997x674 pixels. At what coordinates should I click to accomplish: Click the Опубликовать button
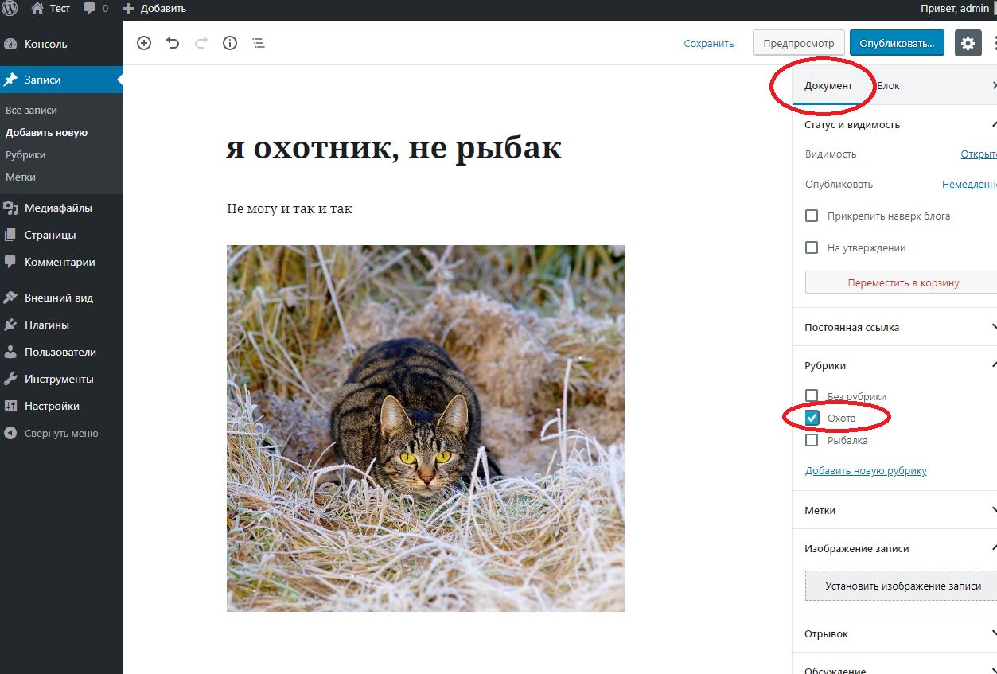[897, 43]
